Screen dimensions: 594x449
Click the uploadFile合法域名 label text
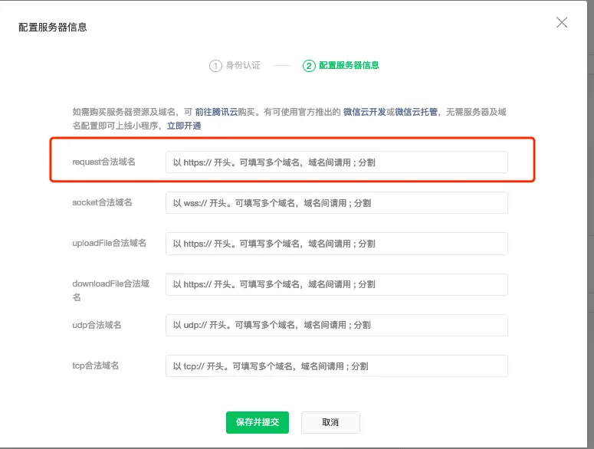[x=109, y=243]
